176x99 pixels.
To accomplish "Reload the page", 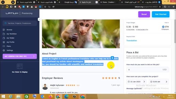I will coord(165,7).
